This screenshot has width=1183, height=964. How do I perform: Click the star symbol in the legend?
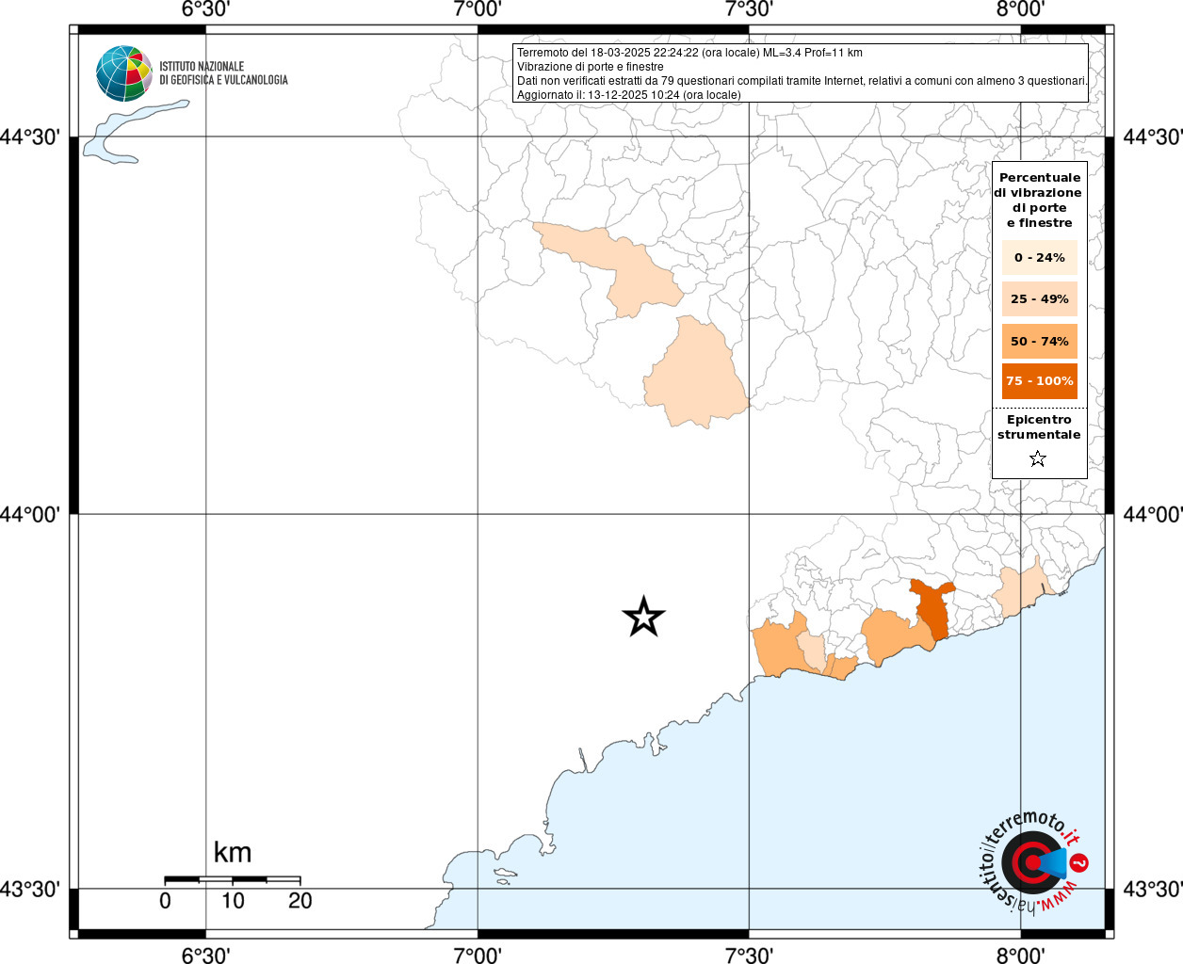click(1038, 458)
